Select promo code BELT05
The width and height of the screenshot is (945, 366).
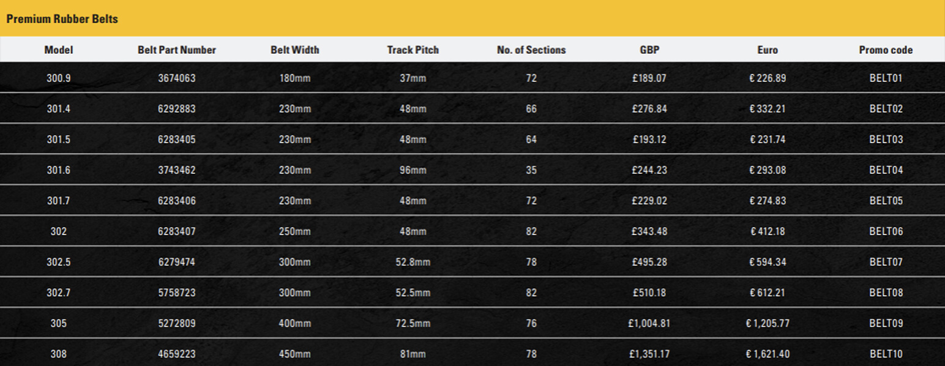pyautogui.click(x=886, y=201)
